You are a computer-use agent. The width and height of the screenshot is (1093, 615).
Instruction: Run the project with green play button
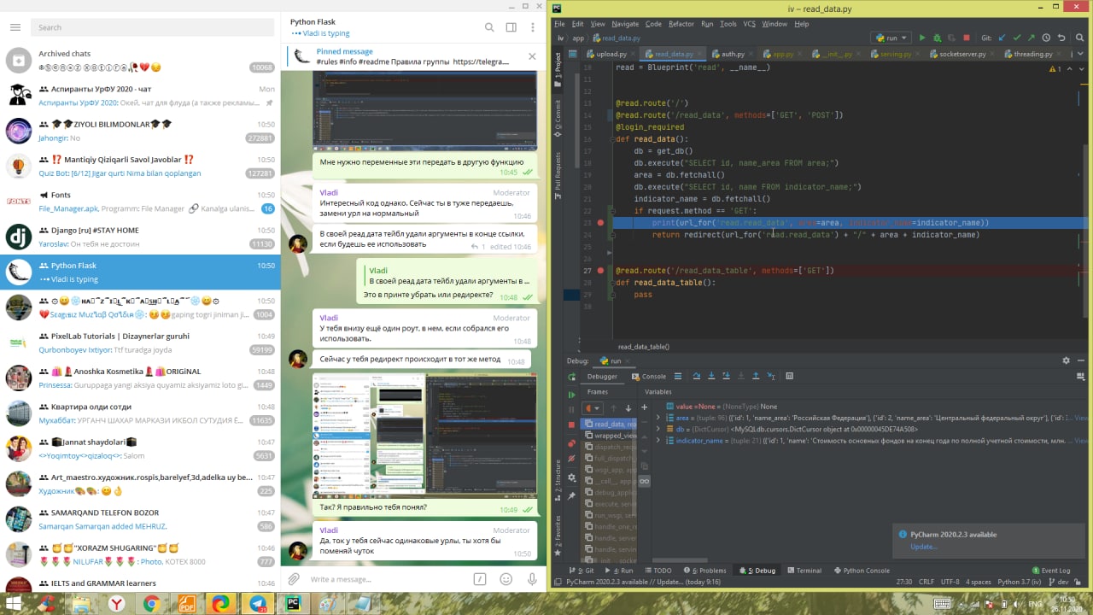921,38
